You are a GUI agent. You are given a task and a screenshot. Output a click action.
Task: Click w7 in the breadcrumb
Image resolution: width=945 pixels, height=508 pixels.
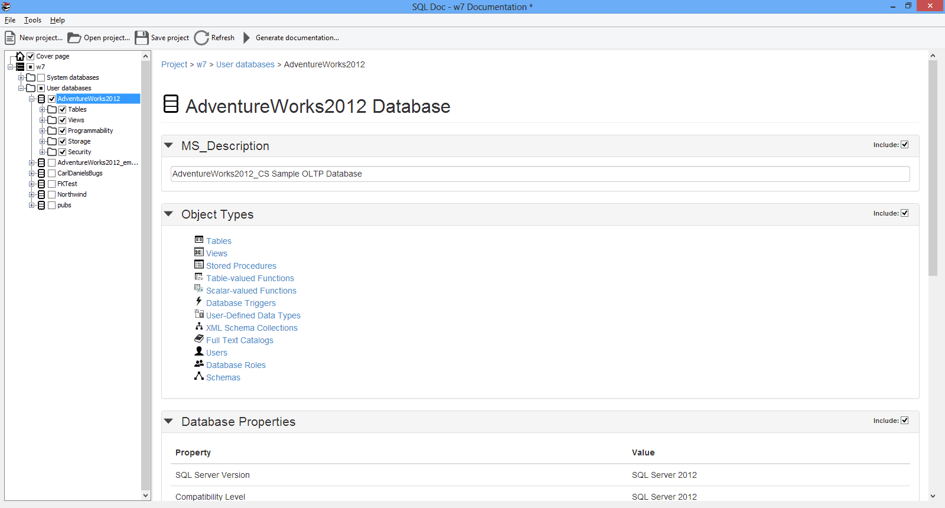click(x=201, y=64)
